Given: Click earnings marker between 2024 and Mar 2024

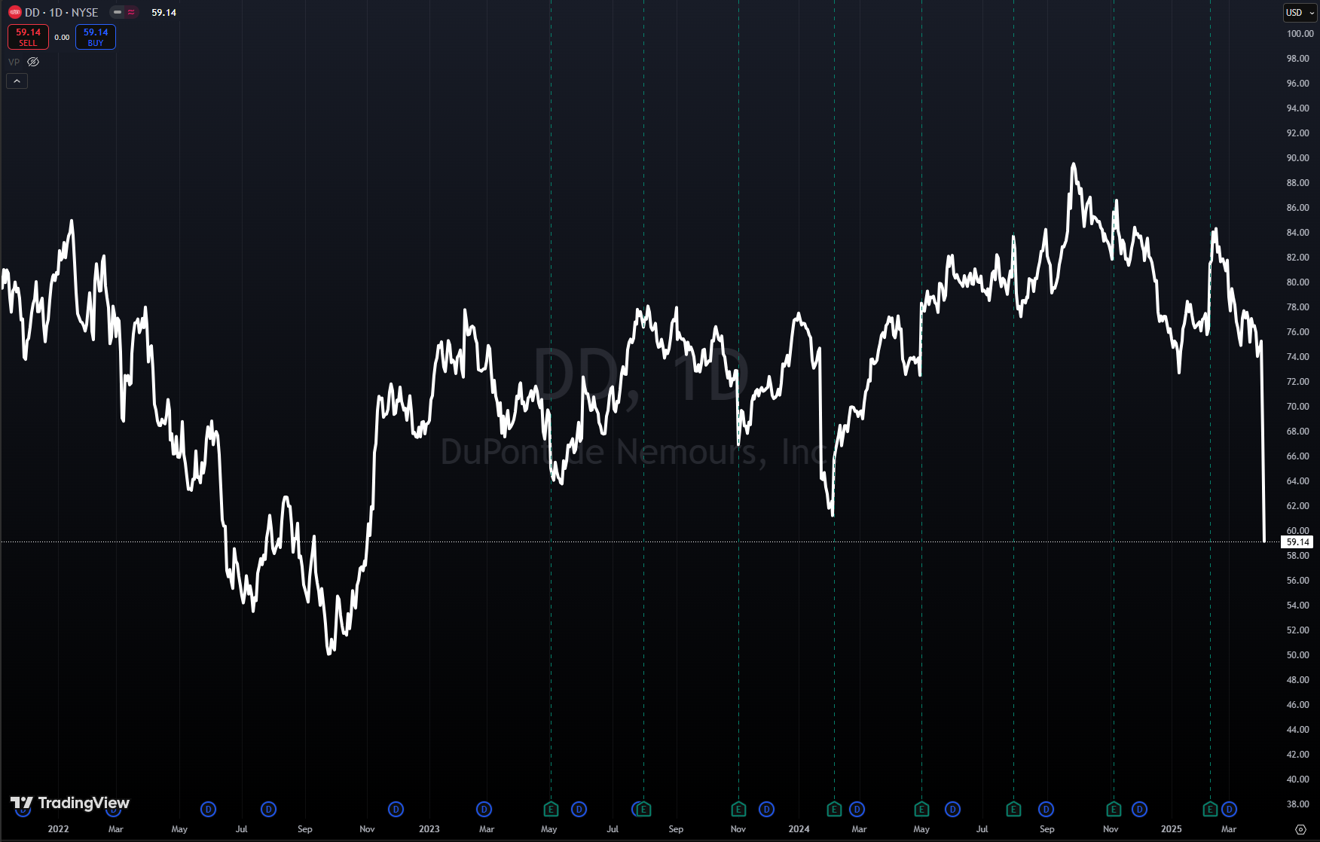Looking at the screenshot, I should pyautogui.click(x=834, y=810).
